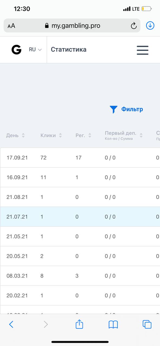The image size is (160, 346).
Task: Click the День column header
Action: (12, 135)
